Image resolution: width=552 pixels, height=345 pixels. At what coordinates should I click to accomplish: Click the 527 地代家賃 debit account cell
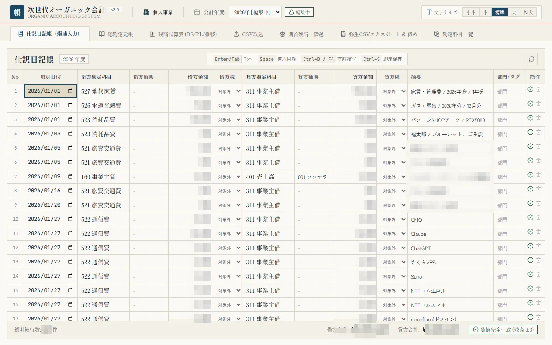[103, 91]
